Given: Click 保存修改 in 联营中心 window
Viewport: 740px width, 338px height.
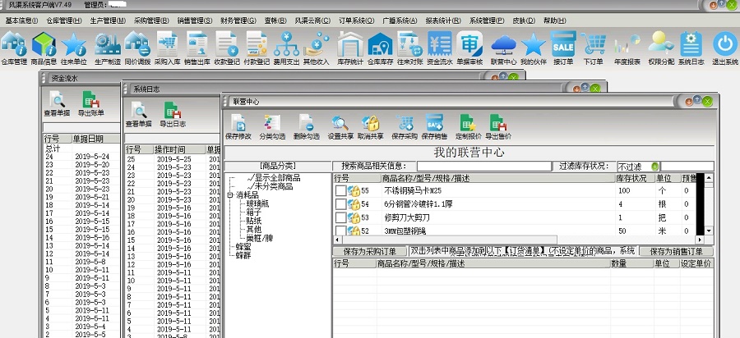Looking at the screenshot, I should click(x=238, y=127).
